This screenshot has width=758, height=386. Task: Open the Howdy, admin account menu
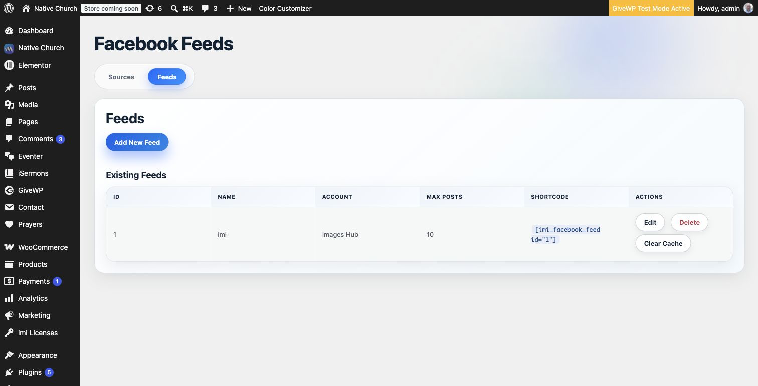tap(725, 8)
